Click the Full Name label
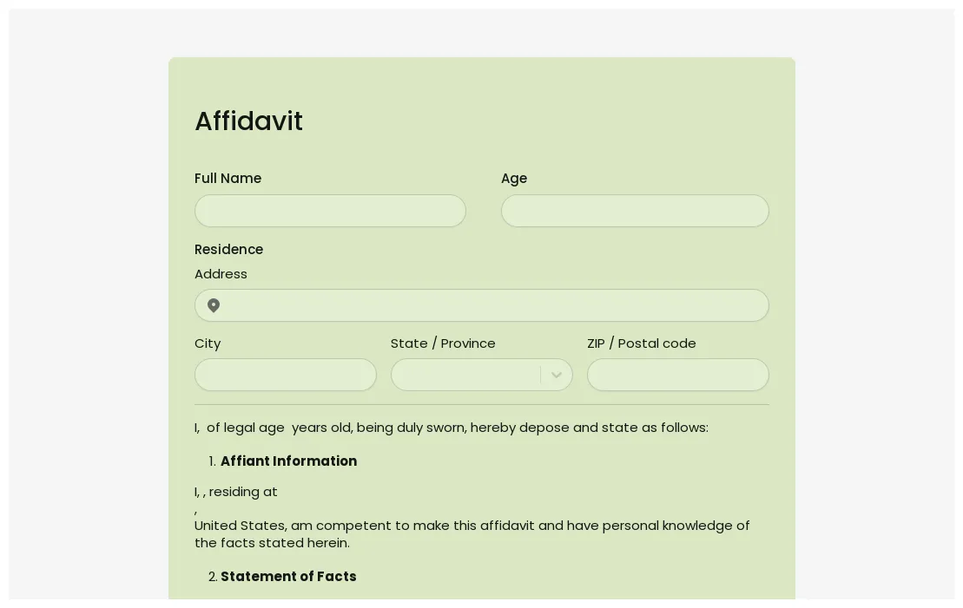Image resolution: width=963 pixels, height=608 pixels. 228,179
